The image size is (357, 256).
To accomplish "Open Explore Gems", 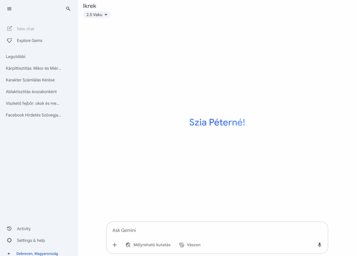I will [x=30, y=41].
